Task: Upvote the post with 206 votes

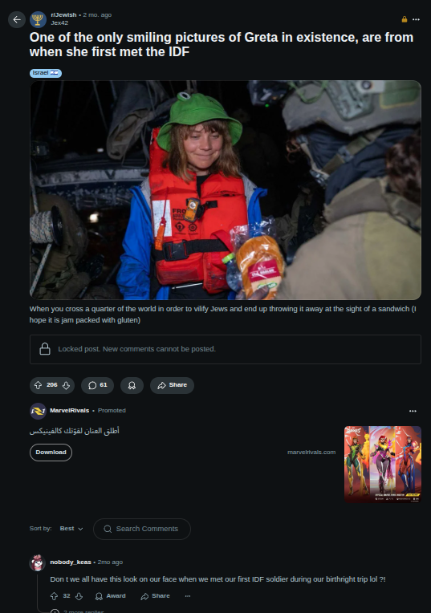Action: click(x=38, y=385)
